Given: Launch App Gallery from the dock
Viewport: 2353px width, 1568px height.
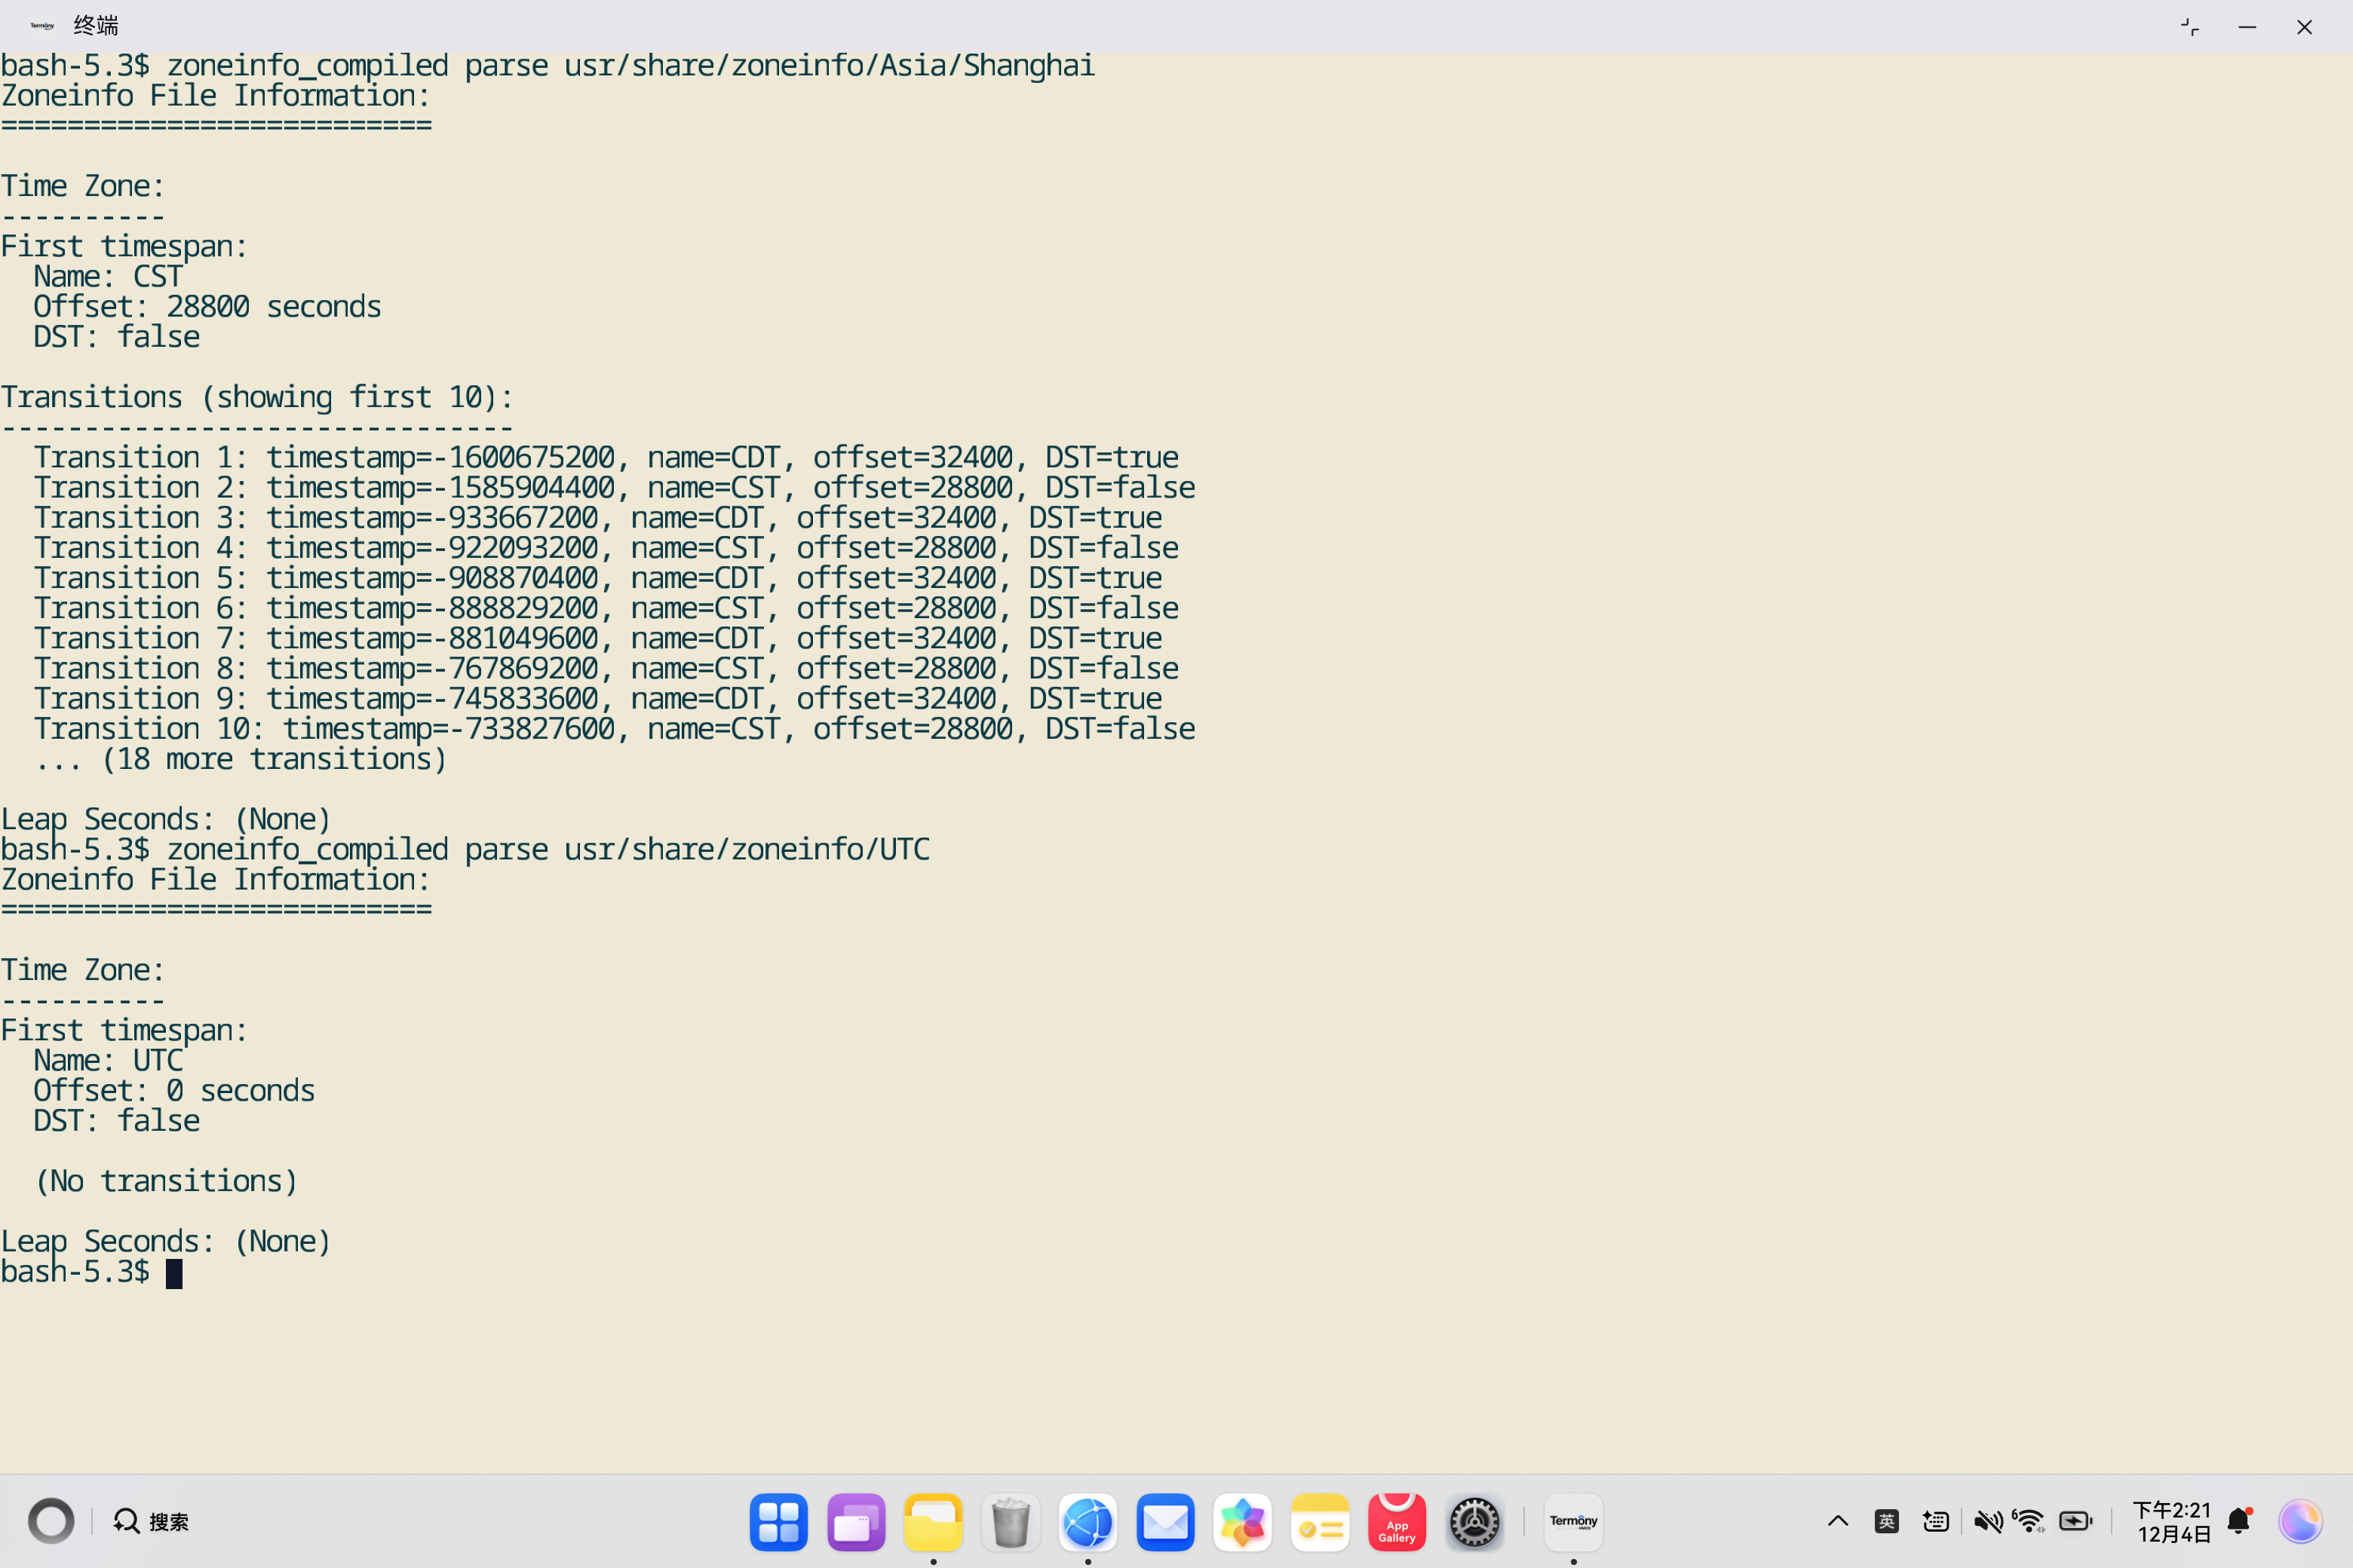Looking at the screenshot, I should [1397, 1522].
